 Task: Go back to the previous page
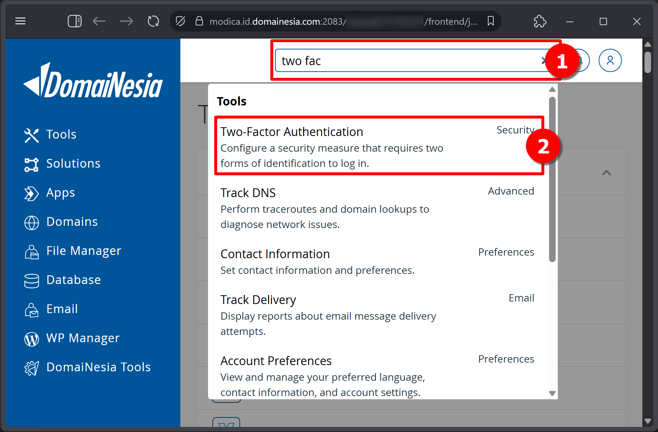[x=99, y=21]
